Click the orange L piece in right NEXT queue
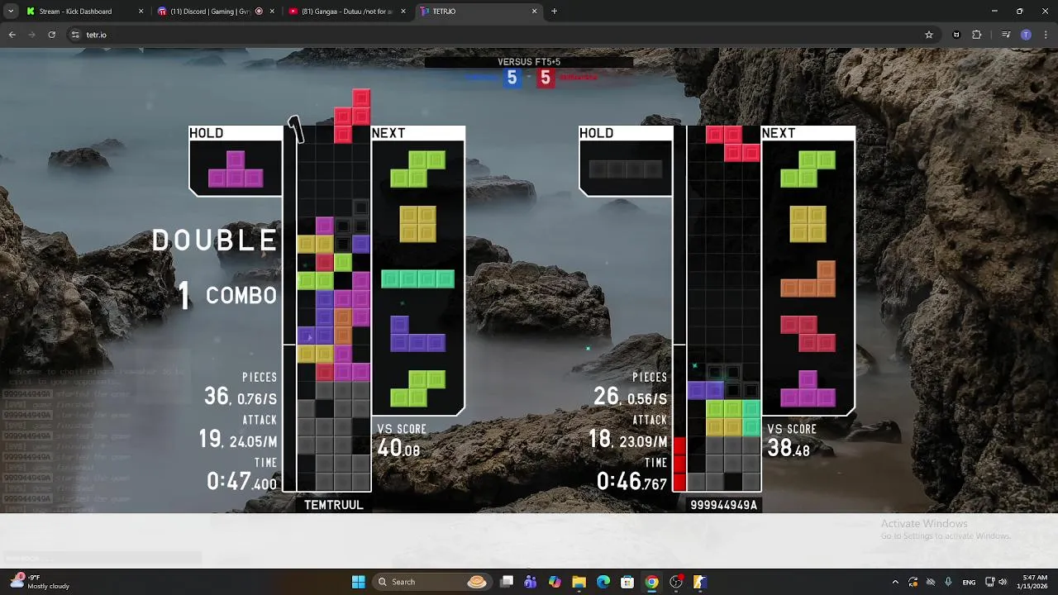 pos(808,278)
